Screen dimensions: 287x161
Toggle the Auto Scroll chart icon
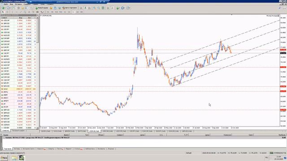108,8
